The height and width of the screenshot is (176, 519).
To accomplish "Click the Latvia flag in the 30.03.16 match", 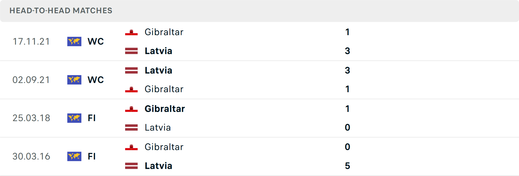I will [131, 166].
